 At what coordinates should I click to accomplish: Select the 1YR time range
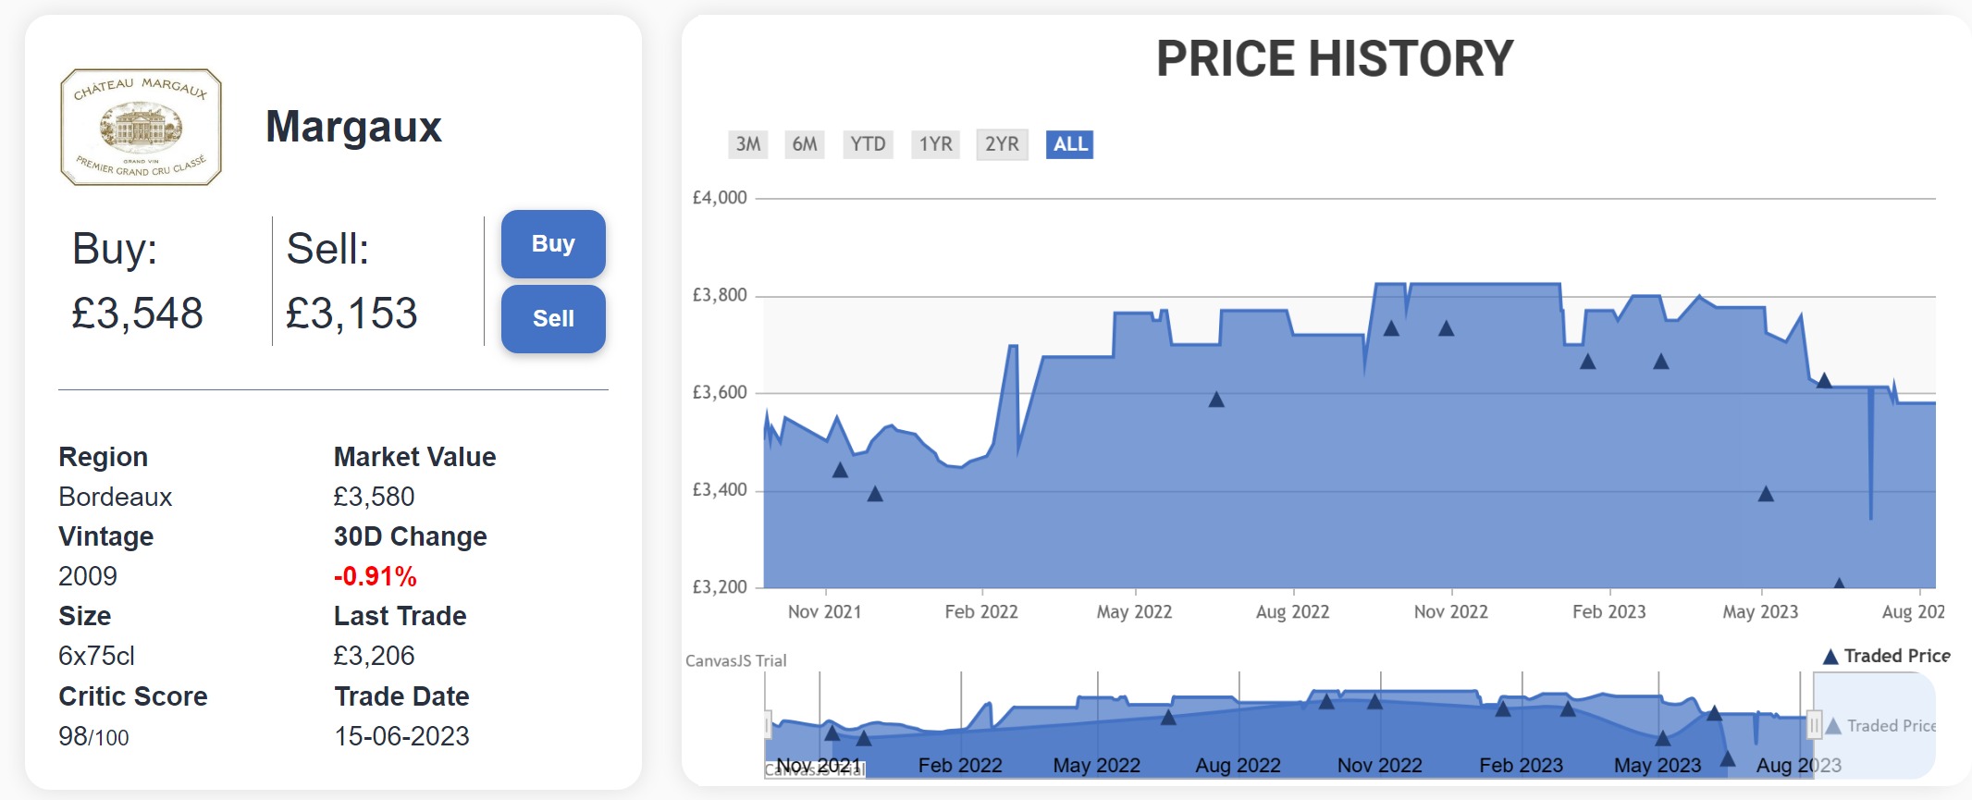point(935,144)
